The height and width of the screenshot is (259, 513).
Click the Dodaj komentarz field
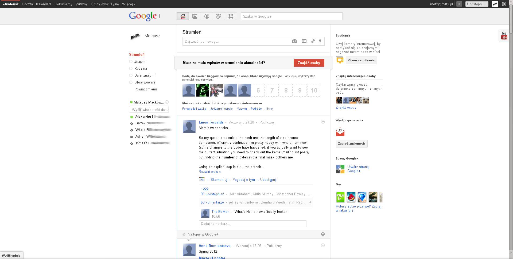click(x=252, y=224)
